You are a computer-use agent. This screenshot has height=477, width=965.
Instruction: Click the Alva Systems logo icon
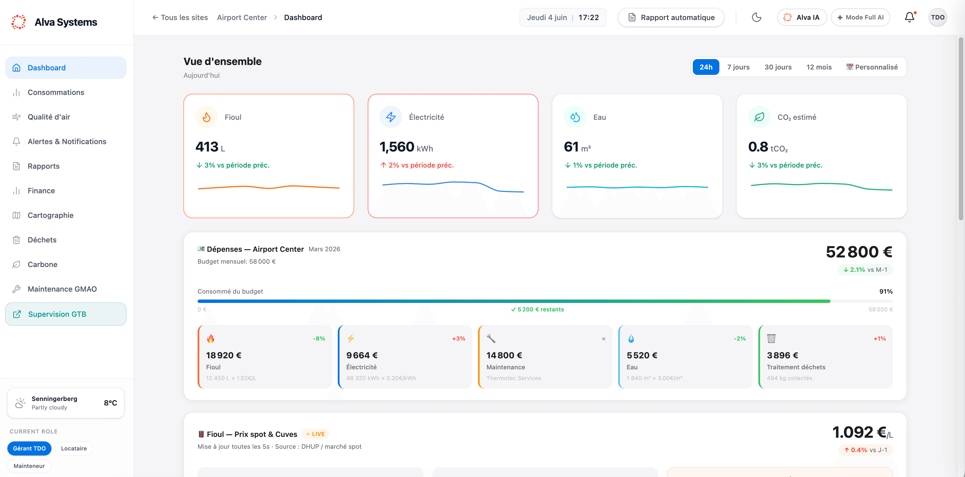click(19, 22)
